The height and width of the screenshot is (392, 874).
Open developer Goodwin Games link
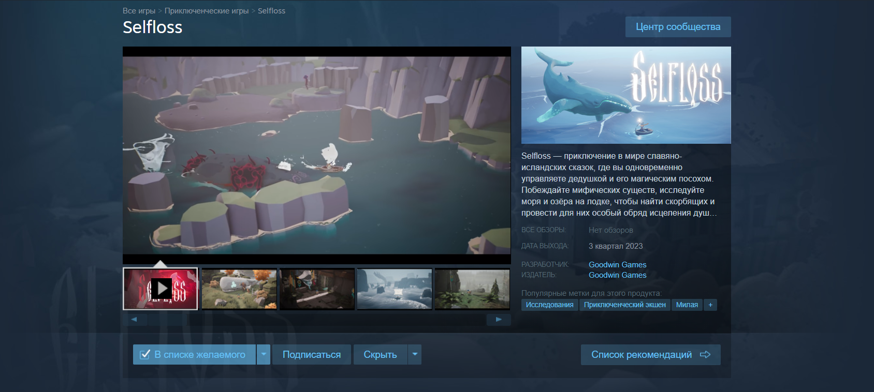617,265
